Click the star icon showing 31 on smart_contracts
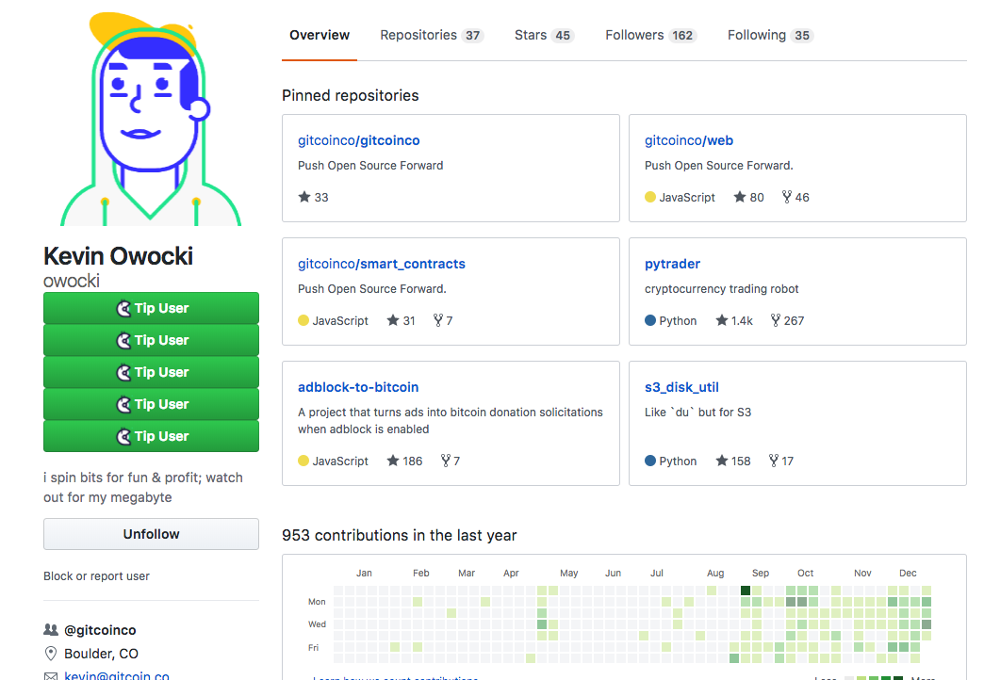 point(393,320)
